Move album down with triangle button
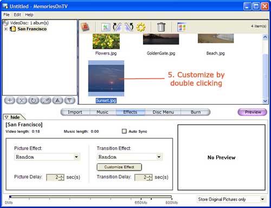Screen dimensions: 271x208 70,100
